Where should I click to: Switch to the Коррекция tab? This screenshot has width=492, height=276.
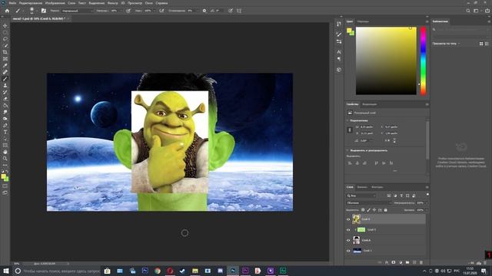pyautogui.click(x=369, y=104)
